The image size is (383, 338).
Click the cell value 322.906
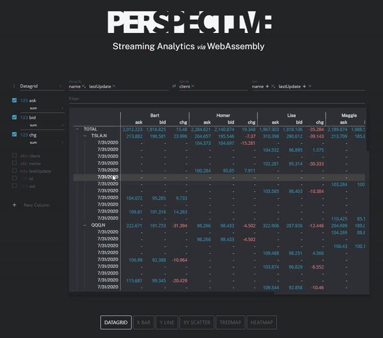pyautogui.click(x=270, y=225)
